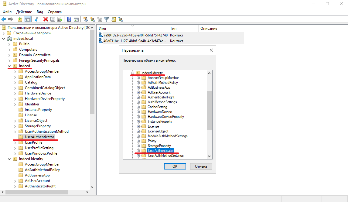Click the create new group icon
Image resolution: width=348 pixels, height=202 pixels.
(x=92, y=19)
